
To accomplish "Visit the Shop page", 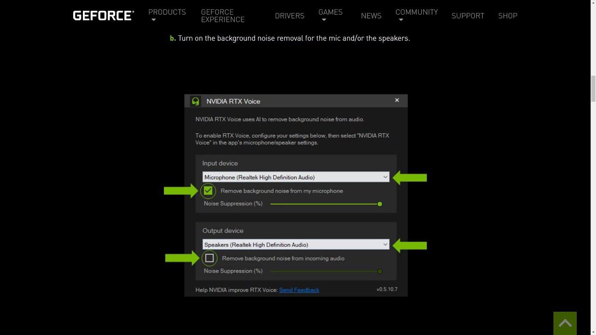I will click(x=508, y=16).
